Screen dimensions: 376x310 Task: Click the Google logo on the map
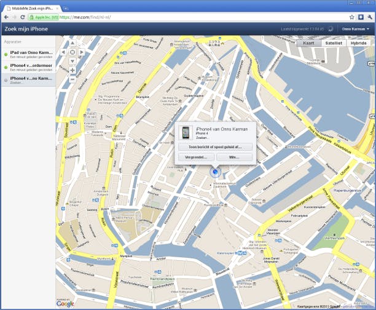(65, 303)
